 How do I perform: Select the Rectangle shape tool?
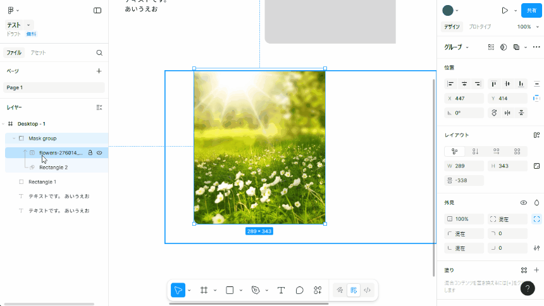pos(230,290)
